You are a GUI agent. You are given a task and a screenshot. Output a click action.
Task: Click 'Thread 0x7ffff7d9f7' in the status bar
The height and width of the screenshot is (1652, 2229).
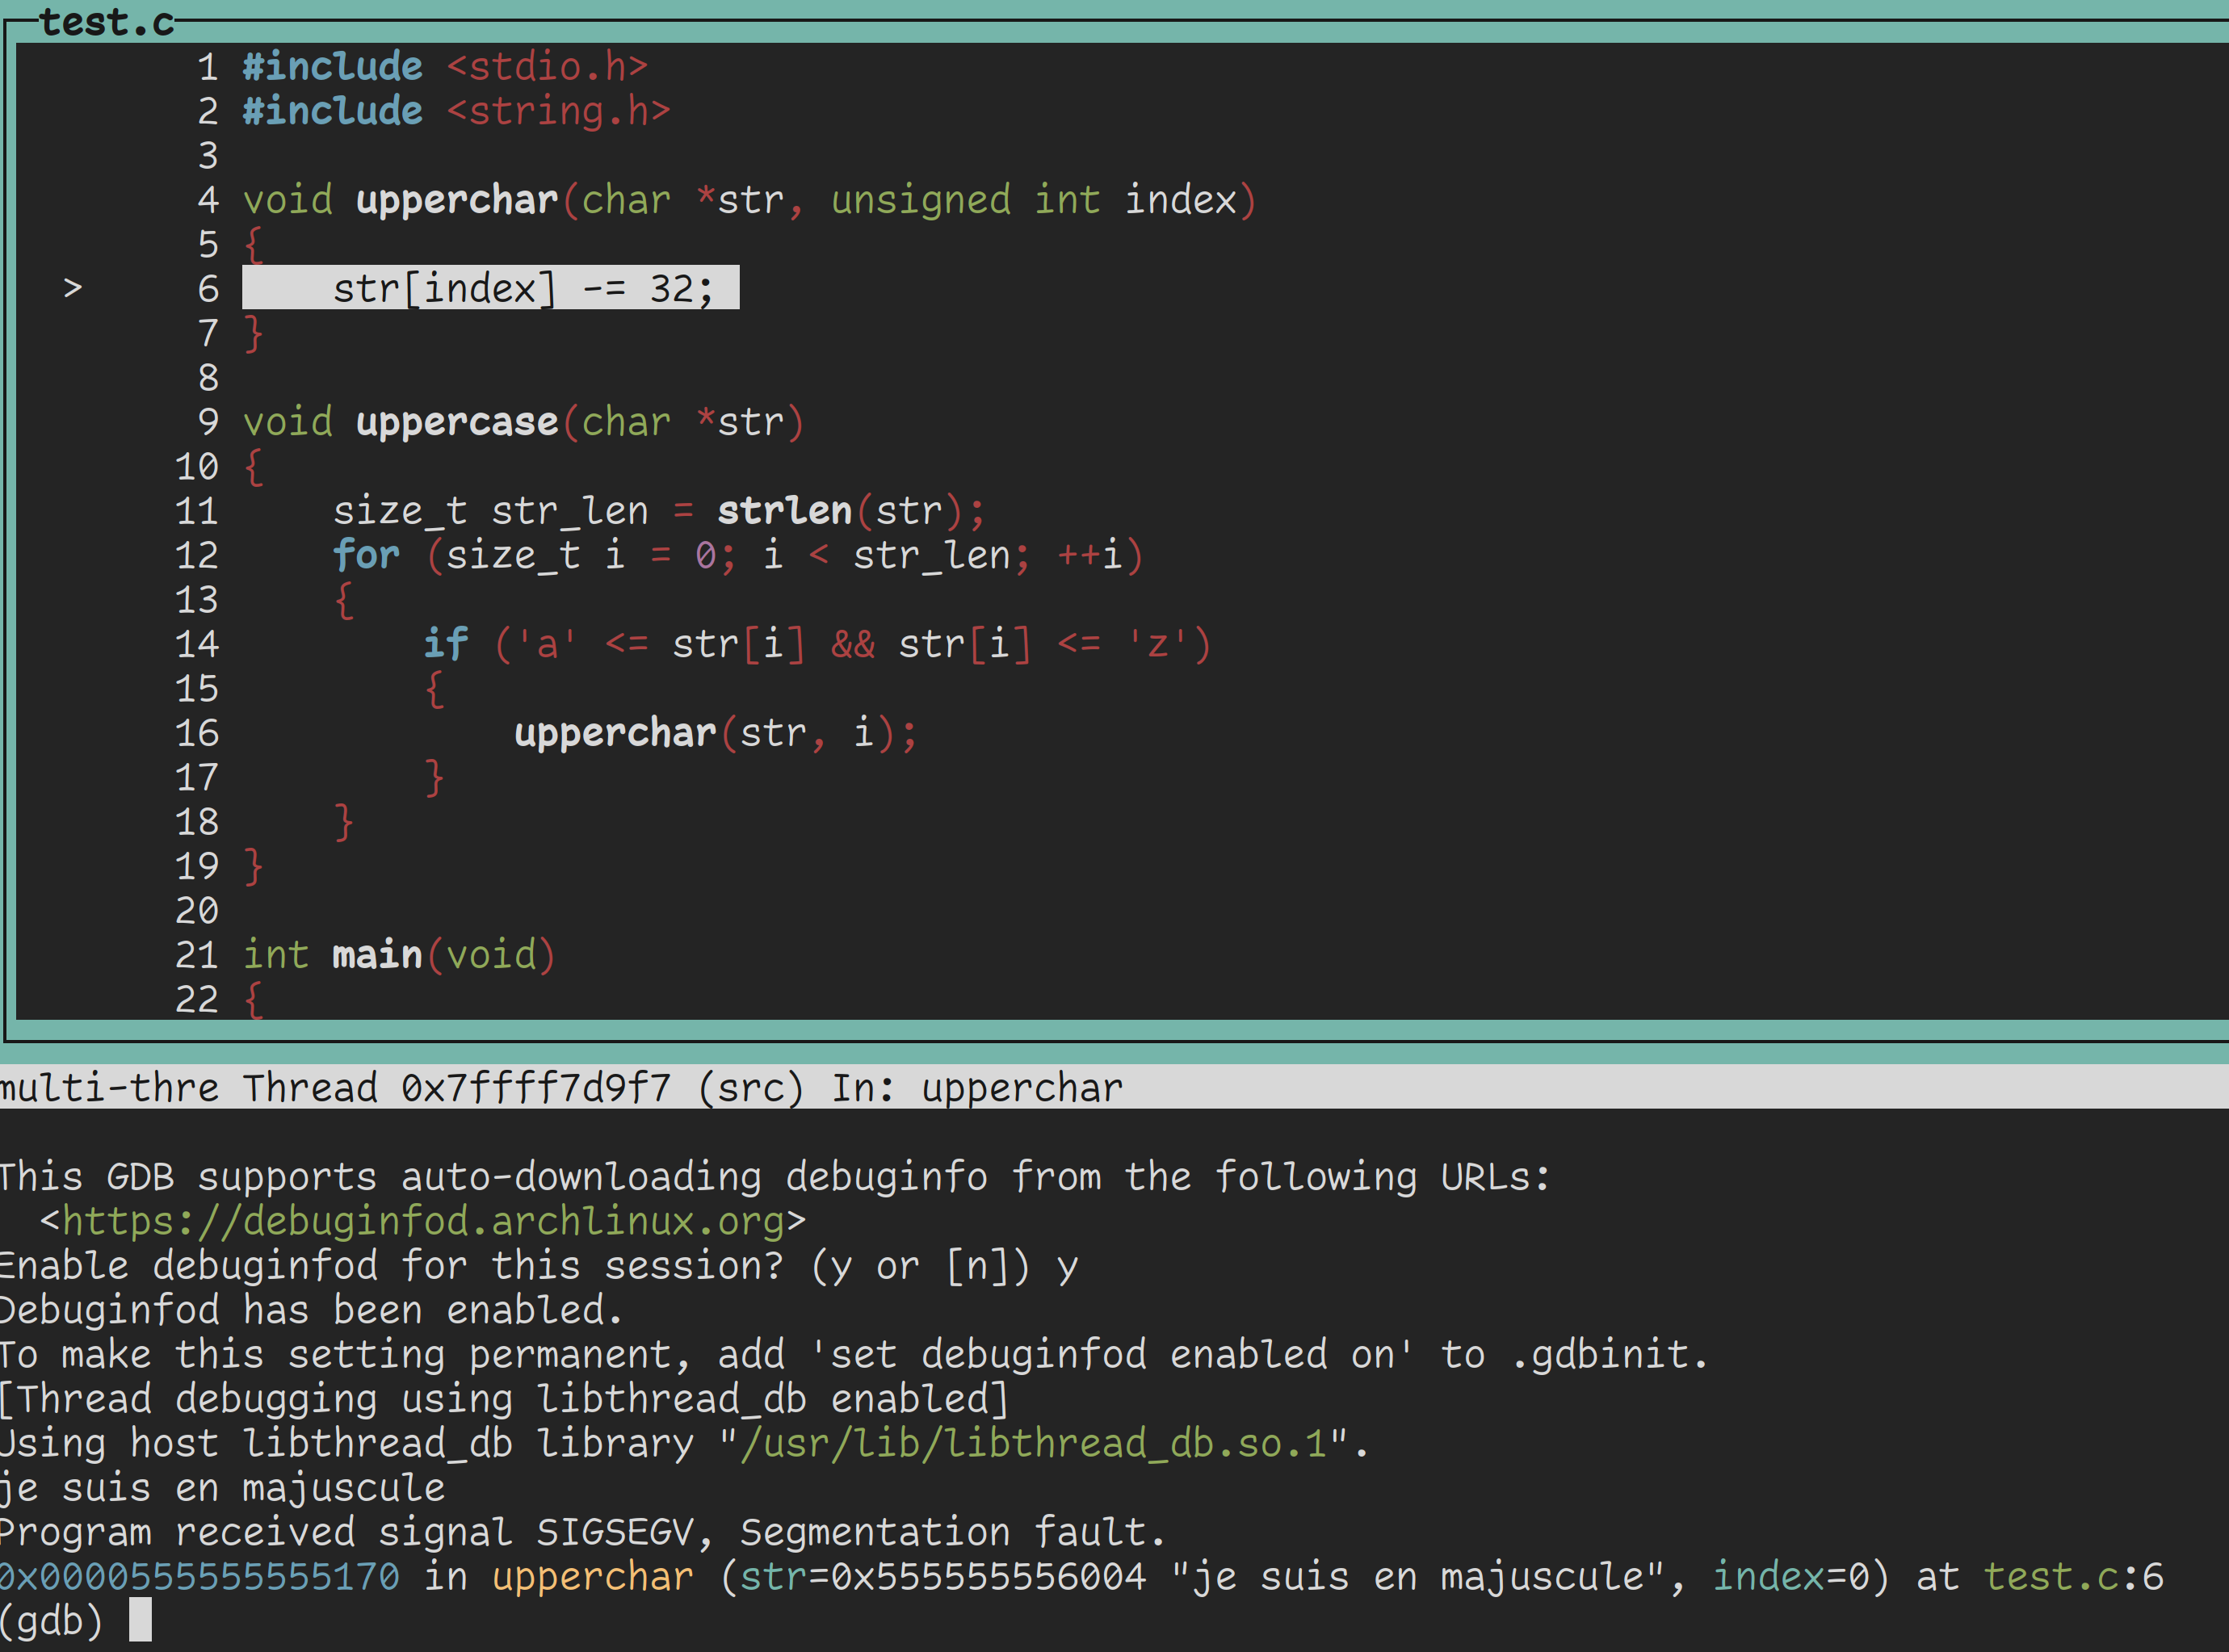tap(457, 1088)
